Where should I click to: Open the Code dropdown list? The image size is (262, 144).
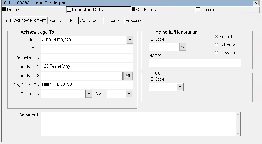coord(129,94)
